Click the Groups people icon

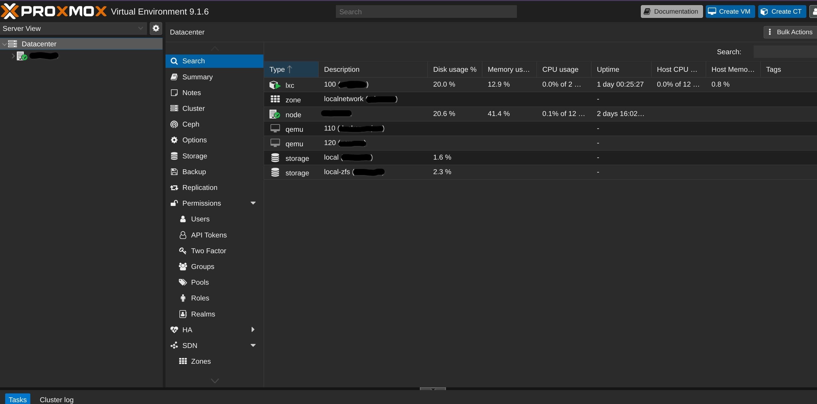183,267
